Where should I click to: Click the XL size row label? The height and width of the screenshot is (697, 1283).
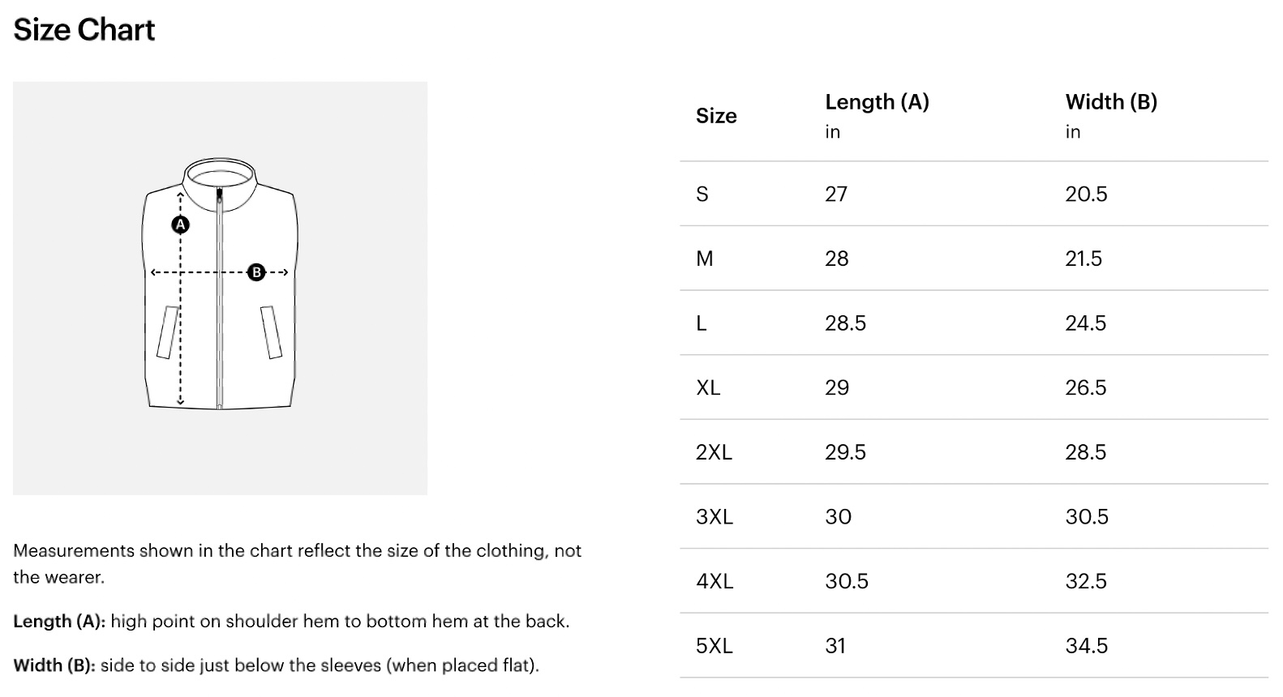tap(708, 388)
